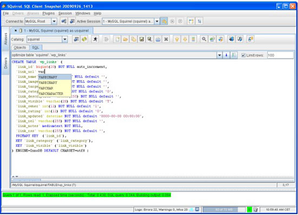Click the cascade windows icon in main toolbar
The height and width of the screenshot is (215, 298).
(199, 21)
